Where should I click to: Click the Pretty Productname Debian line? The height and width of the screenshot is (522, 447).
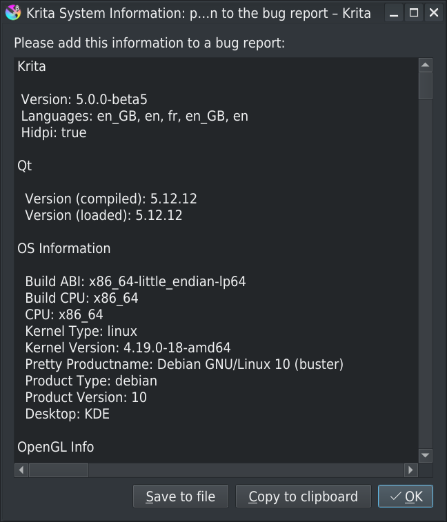click(x=184, y=364)
